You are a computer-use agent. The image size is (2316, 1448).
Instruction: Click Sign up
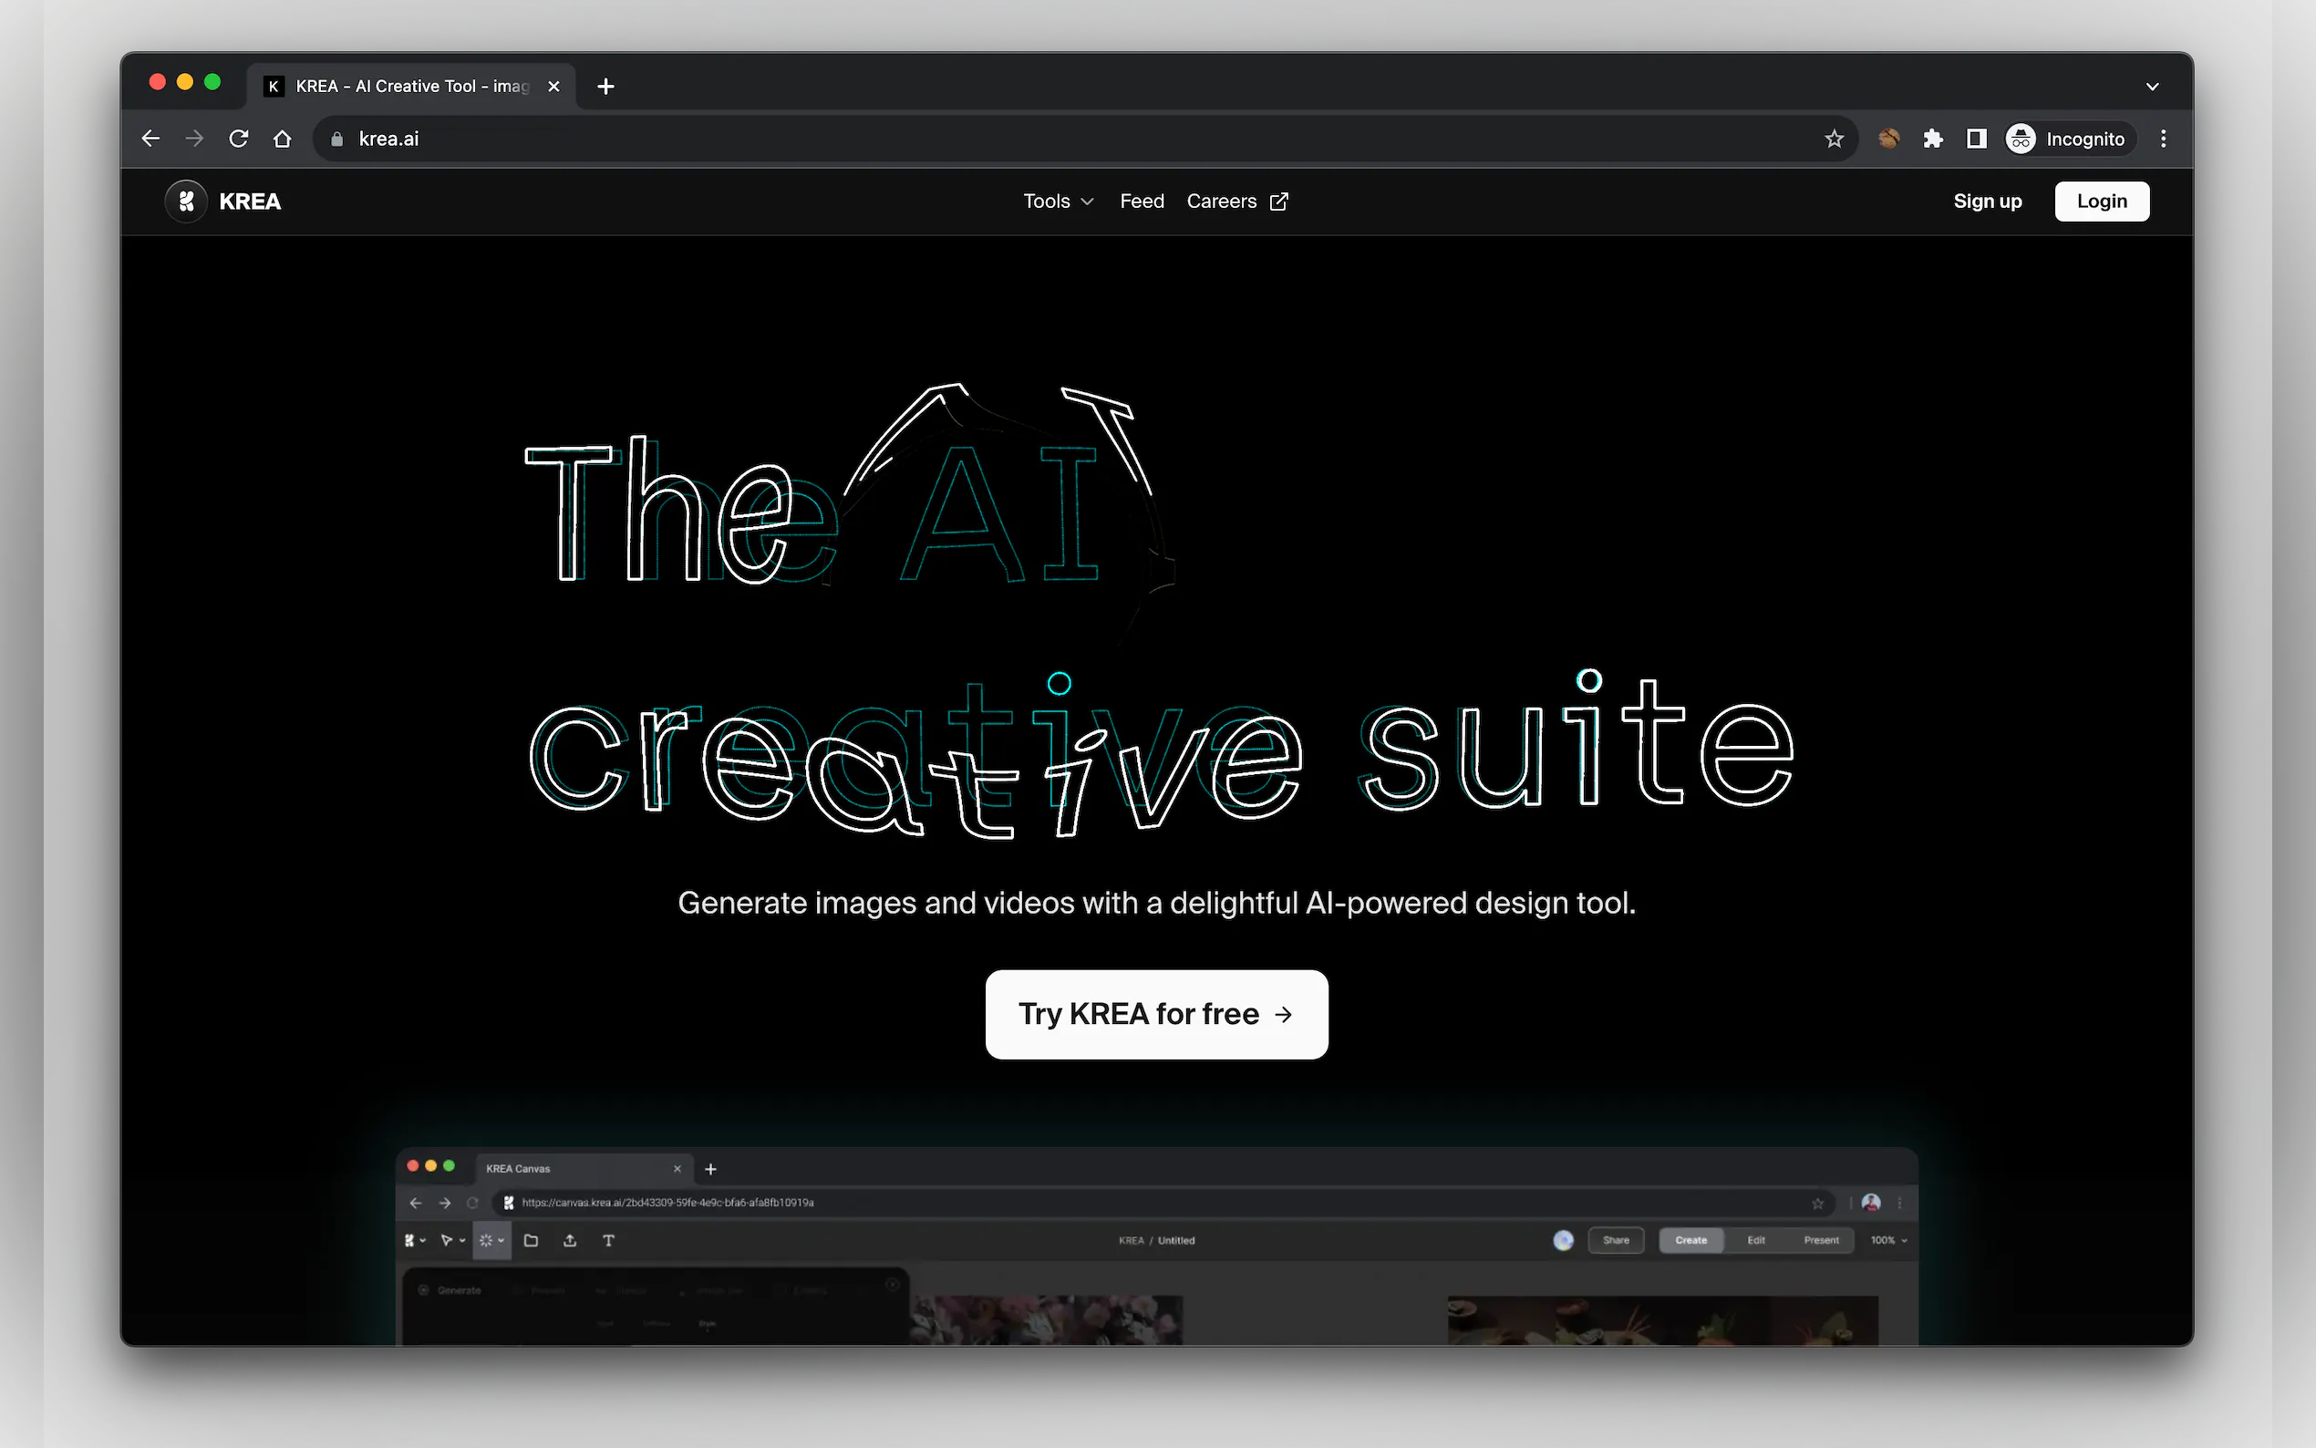tap(1988, 202)
